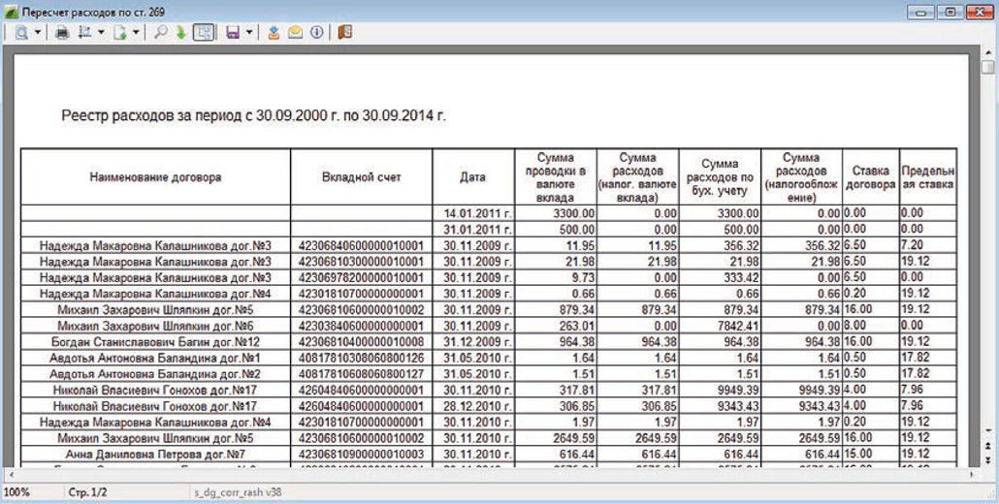This screenshot has width=999, height=504.
Task: Click the horizontal scrollbar track
Action: coord(485,475)
